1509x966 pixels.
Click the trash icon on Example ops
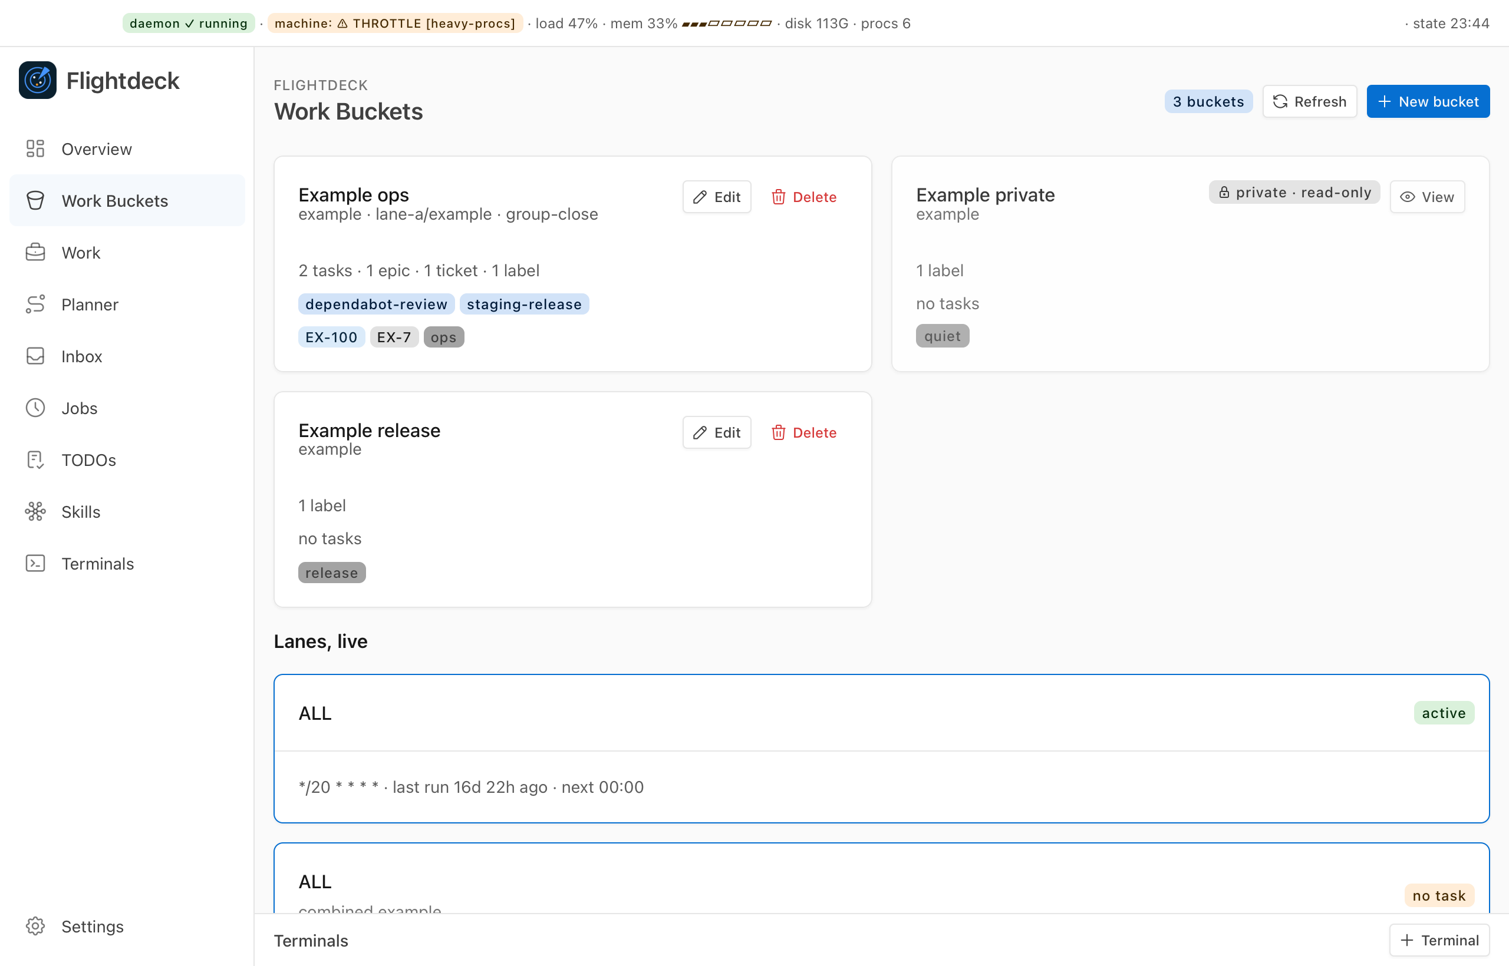(x=778, y=197)
